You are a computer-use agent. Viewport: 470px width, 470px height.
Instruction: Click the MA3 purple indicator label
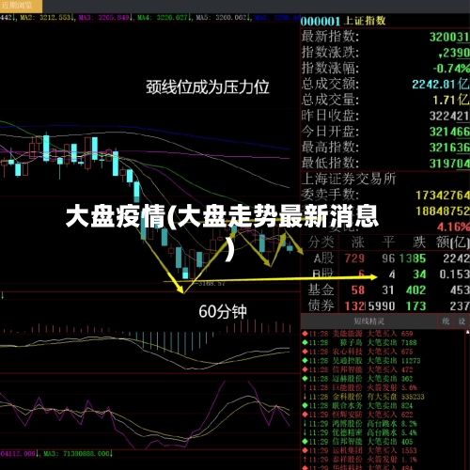click(106, 18)
